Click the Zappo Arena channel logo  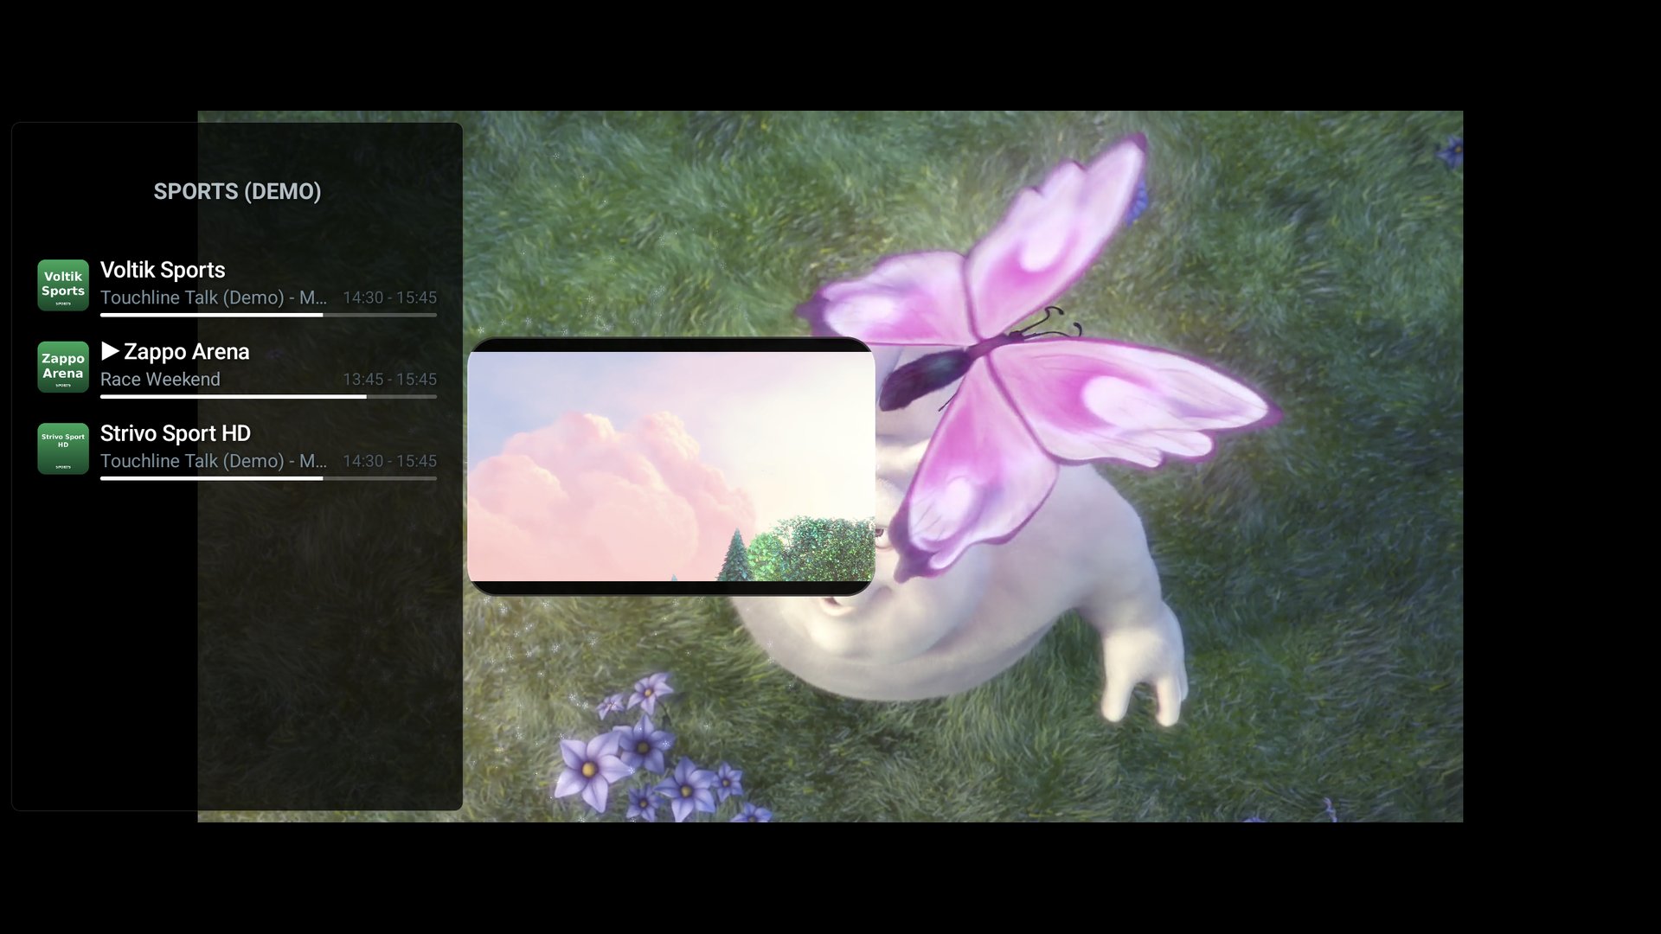tap(63, 367)
